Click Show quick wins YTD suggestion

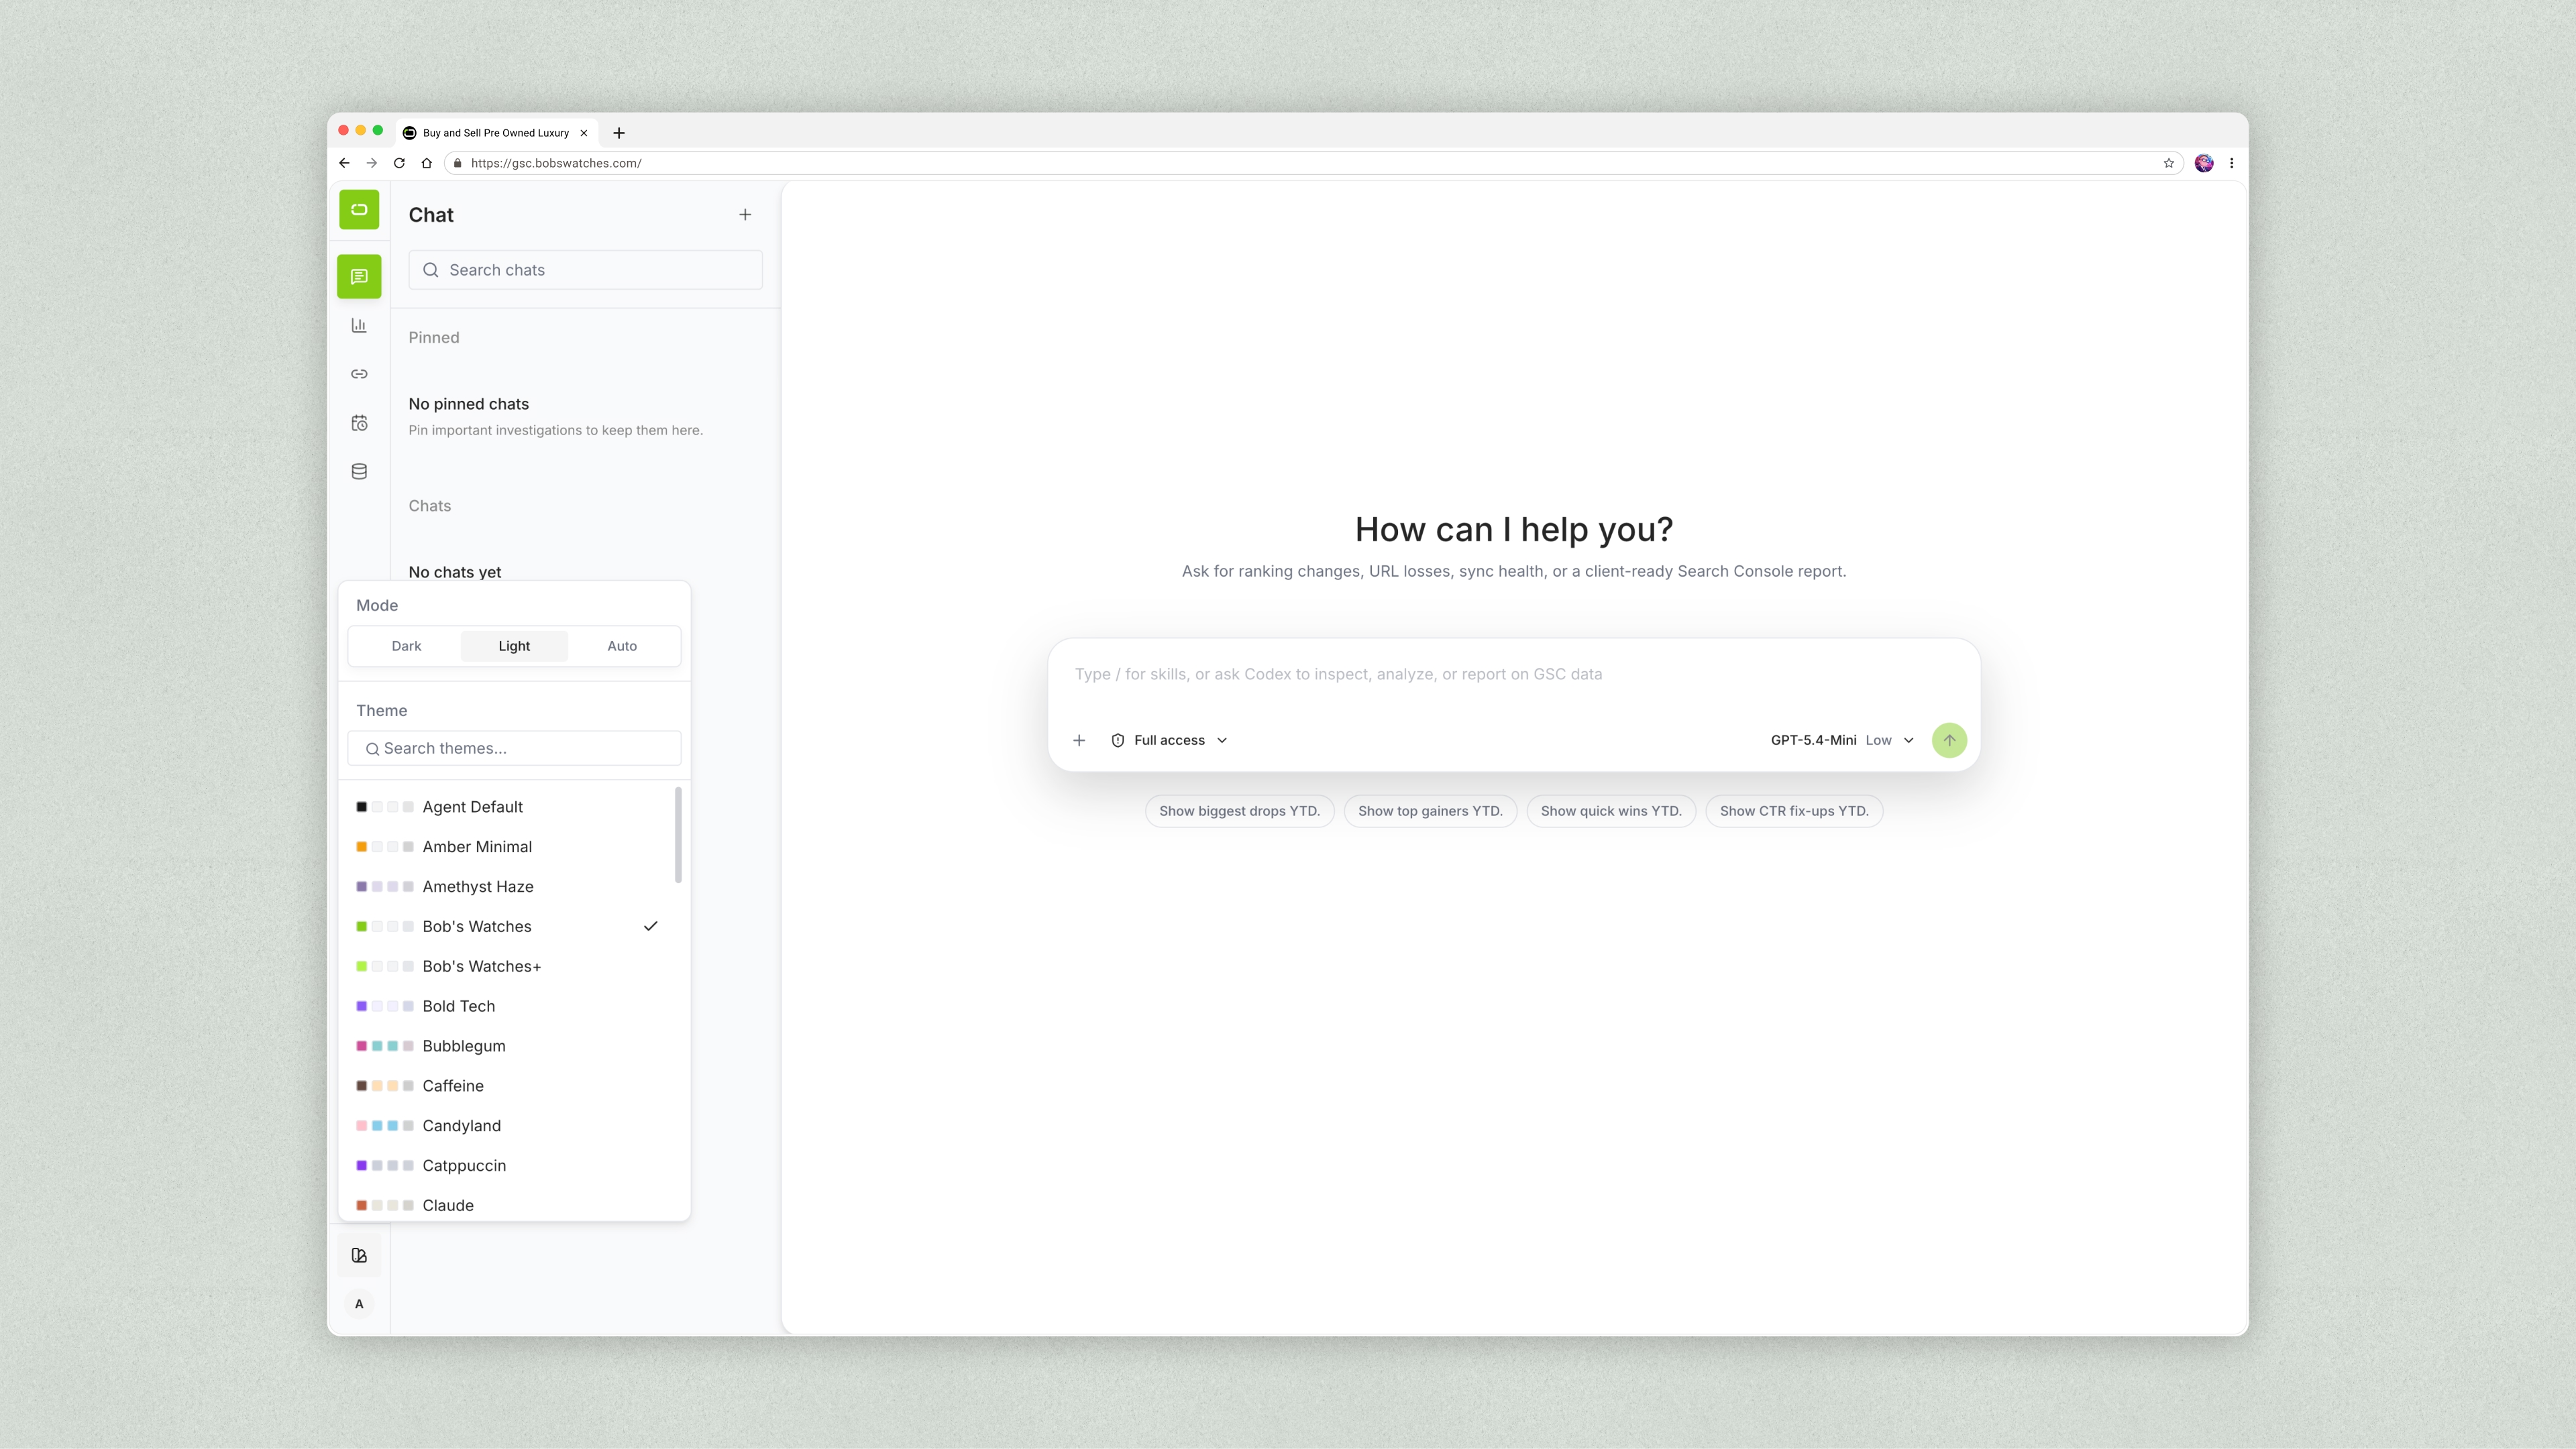pyautogui.click(x=1611, y=811)
